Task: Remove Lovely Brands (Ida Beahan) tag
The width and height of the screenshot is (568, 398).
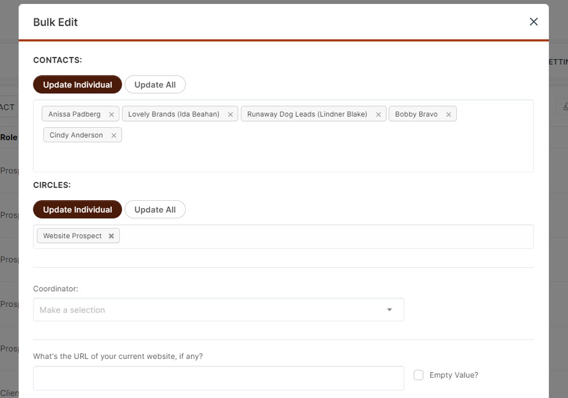Action: [230, 114]
